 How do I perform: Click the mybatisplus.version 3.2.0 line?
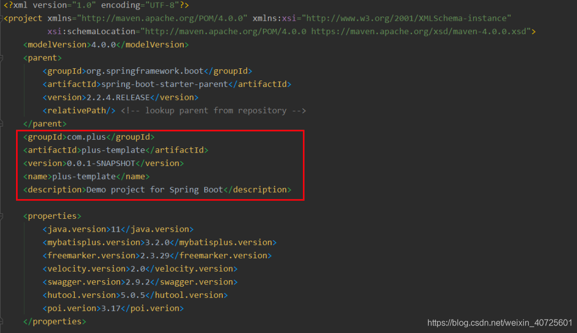pyautogui.click(x=159, y=243)
